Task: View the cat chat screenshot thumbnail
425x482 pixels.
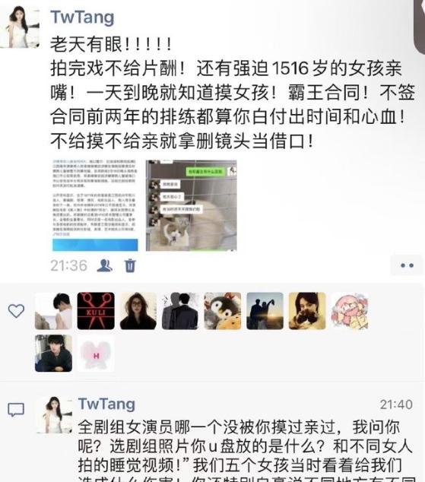Action: coord(191,205)
